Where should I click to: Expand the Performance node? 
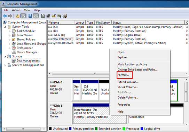click(9, 48)
